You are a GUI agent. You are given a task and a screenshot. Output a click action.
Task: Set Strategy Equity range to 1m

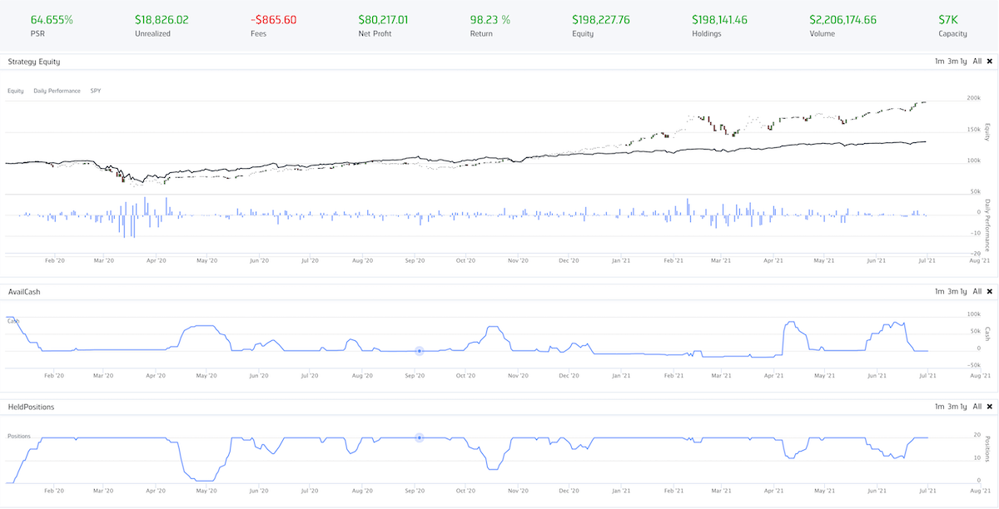pyautogui.click(x=939, y=62)
